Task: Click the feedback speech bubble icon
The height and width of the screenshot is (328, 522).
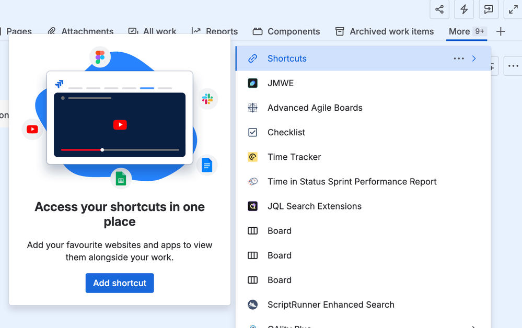Action: click(x=489, y=9)
